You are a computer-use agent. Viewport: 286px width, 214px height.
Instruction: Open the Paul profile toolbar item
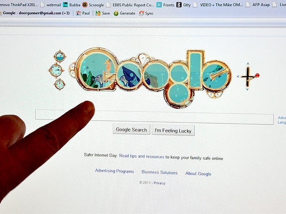pyautogui.click(x=83, y=13)
